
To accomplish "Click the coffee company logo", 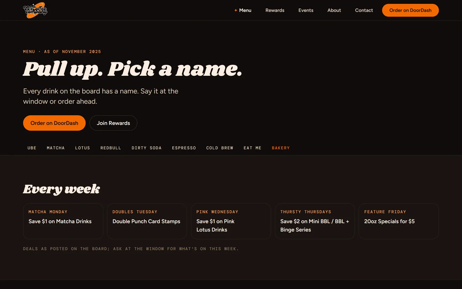I will (35, 10).
